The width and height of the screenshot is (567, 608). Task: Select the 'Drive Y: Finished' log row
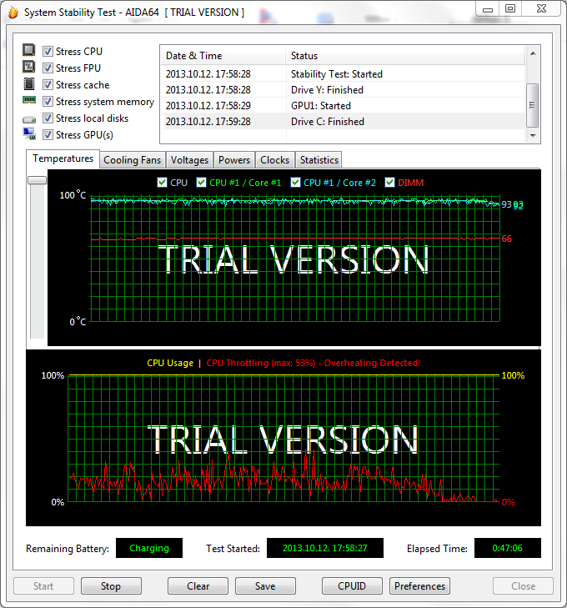point(343,89)
